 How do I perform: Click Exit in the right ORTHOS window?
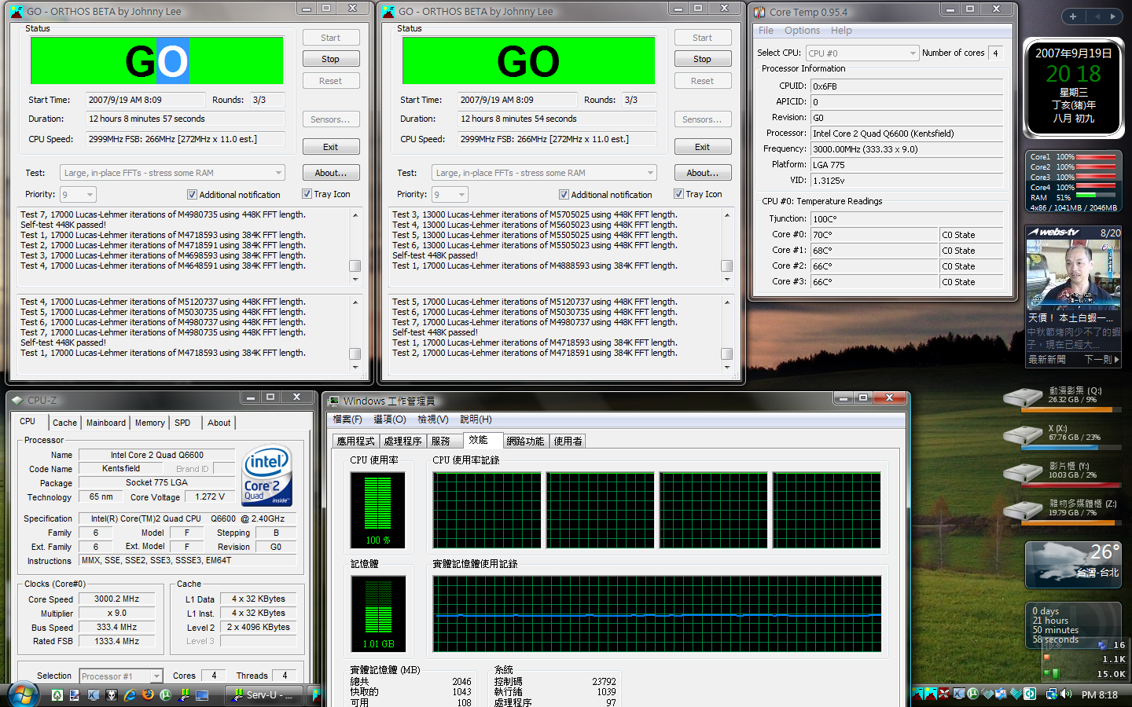(703, 147)
